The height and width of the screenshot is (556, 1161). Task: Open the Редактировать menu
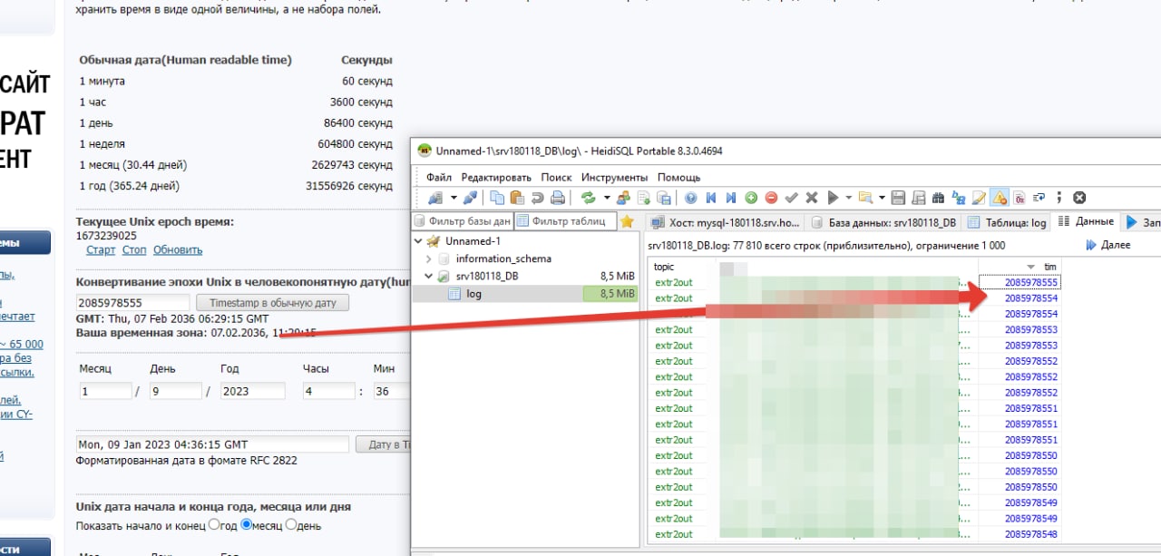[x=496, y=178]
